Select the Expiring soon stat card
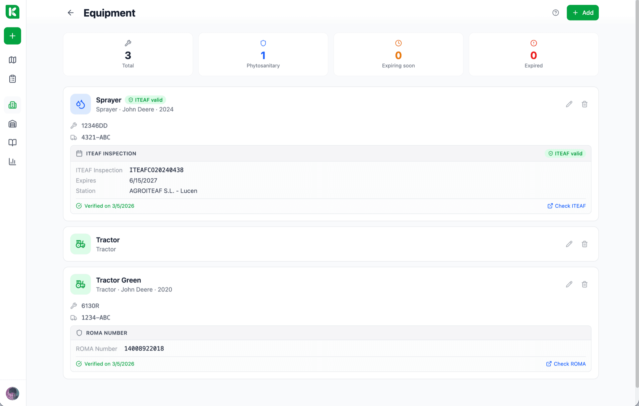Viewport: 639px width, 406px height. point(398,54)
